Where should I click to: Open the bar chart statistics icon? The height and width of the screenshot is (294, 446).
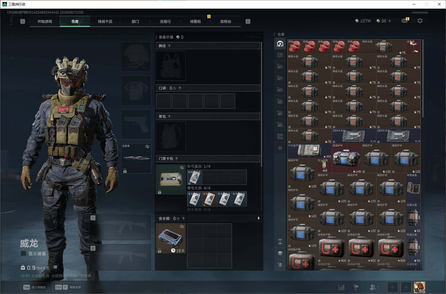point(341,287)
